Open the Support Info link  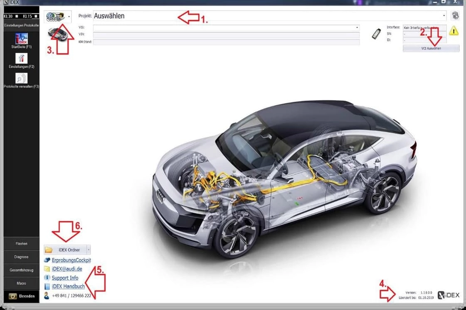65,278
